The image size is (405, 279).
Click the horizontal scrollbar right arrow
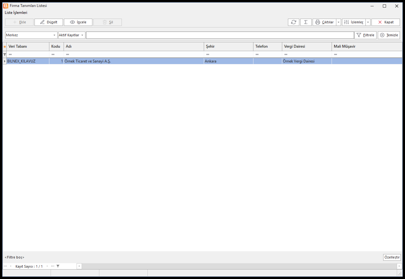coord(400,266)
